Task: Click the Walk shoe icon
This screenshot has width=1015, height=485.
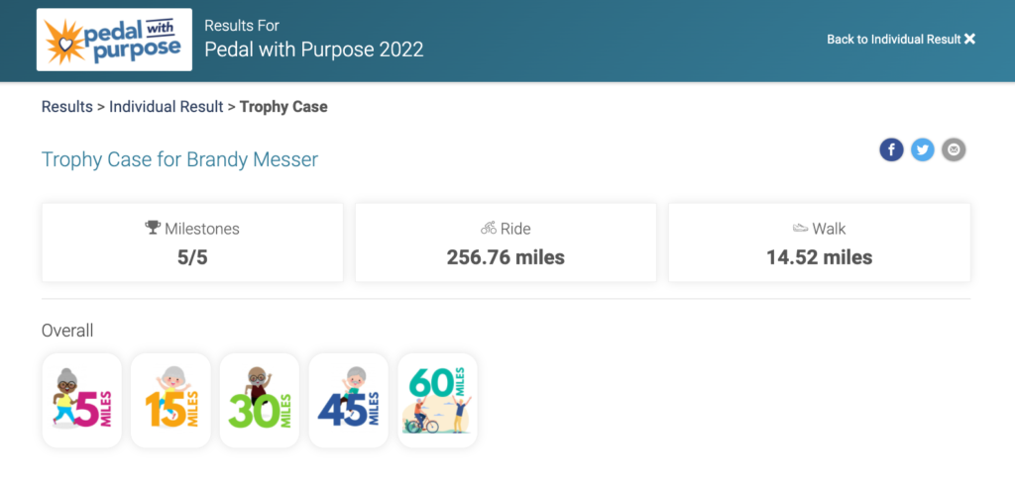Action: click(x=801, y=228)
